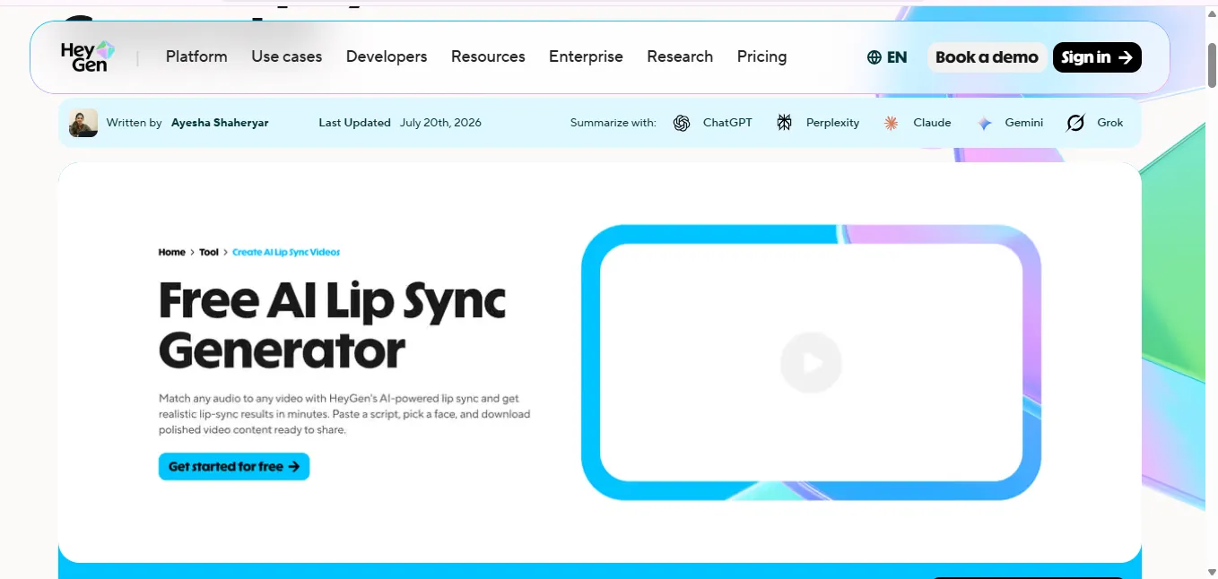The image size is (1218, 579).
Task: Play the lip sync demo video
Action: tap(811, 362)
